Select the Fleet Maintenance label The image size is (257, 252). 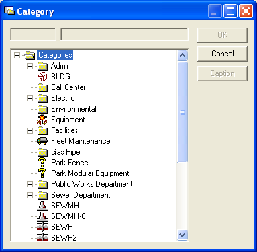[81, 141]
